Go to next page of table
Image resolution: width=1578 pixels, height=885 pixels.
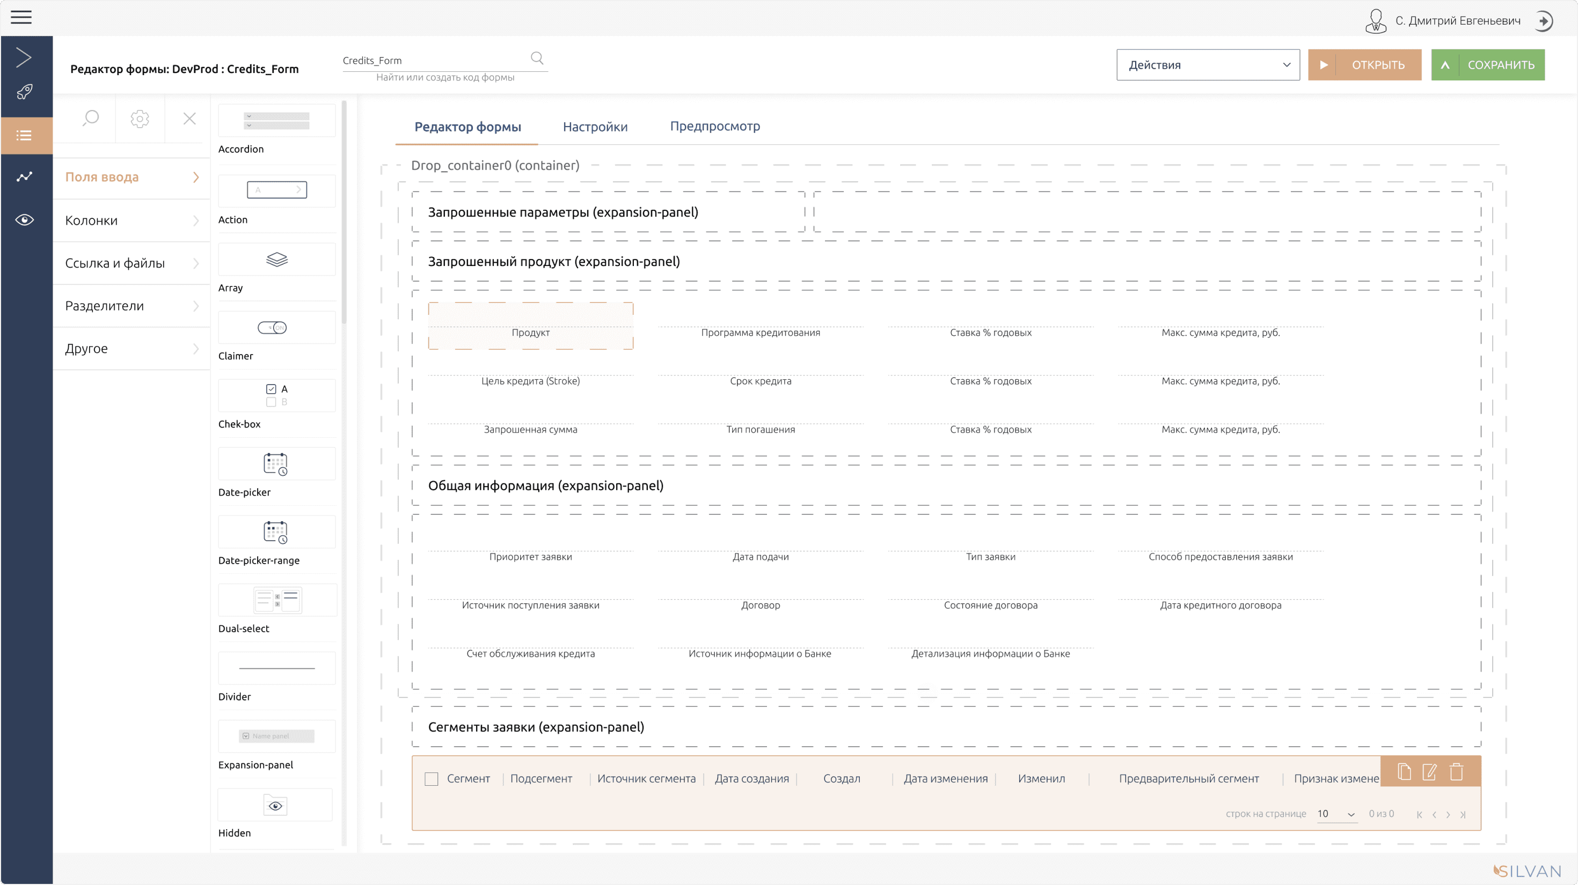(1448, 815)
